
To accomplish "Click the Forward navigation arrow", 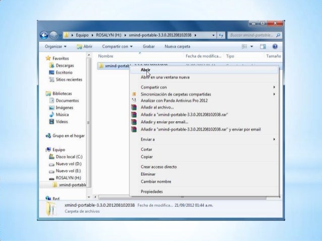I will point(53,35).
